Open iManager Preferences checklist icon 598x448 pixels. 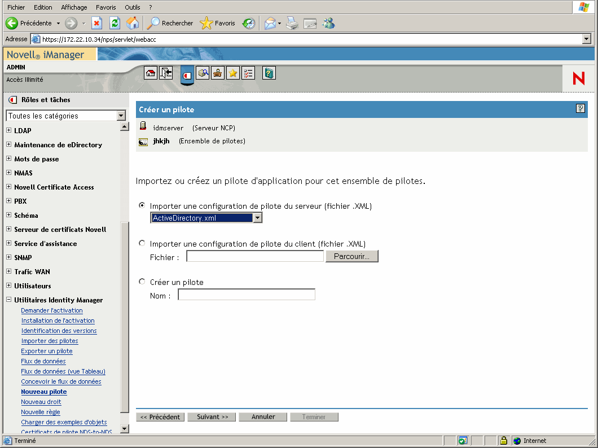point(248,73)
